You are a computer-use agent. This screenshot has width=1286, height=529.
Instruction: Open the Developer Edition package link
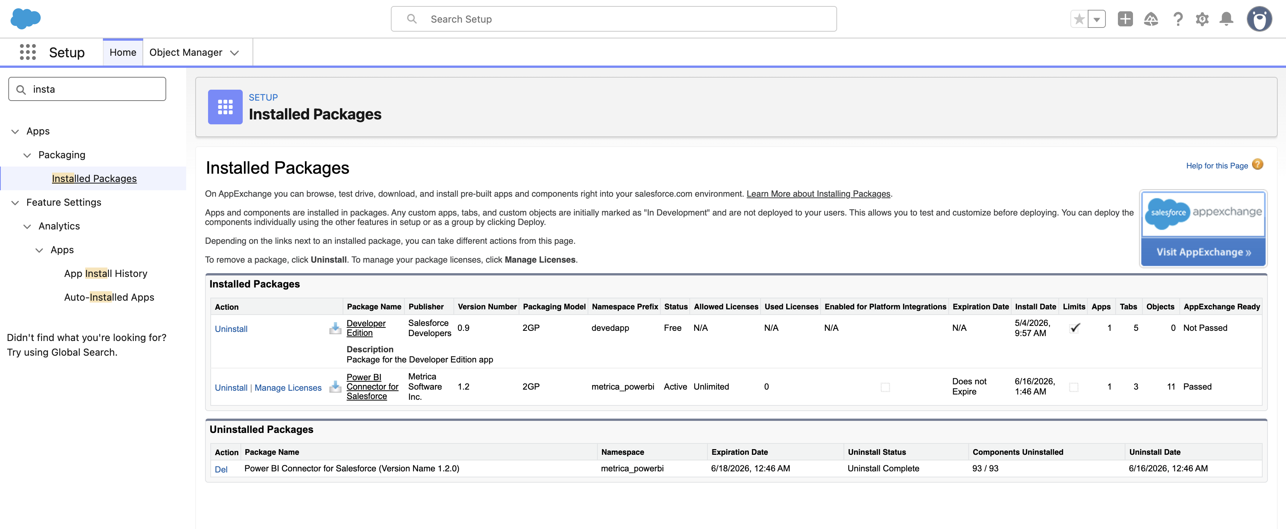click(x=366, y=328)
